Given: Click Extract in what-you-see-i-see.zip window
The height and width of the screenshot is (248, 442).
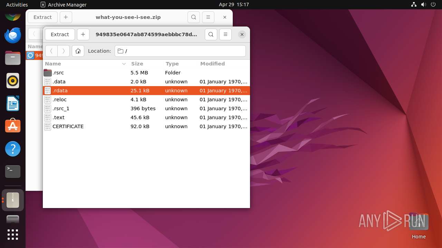Looking at the screenshot, I should (42, 17).
